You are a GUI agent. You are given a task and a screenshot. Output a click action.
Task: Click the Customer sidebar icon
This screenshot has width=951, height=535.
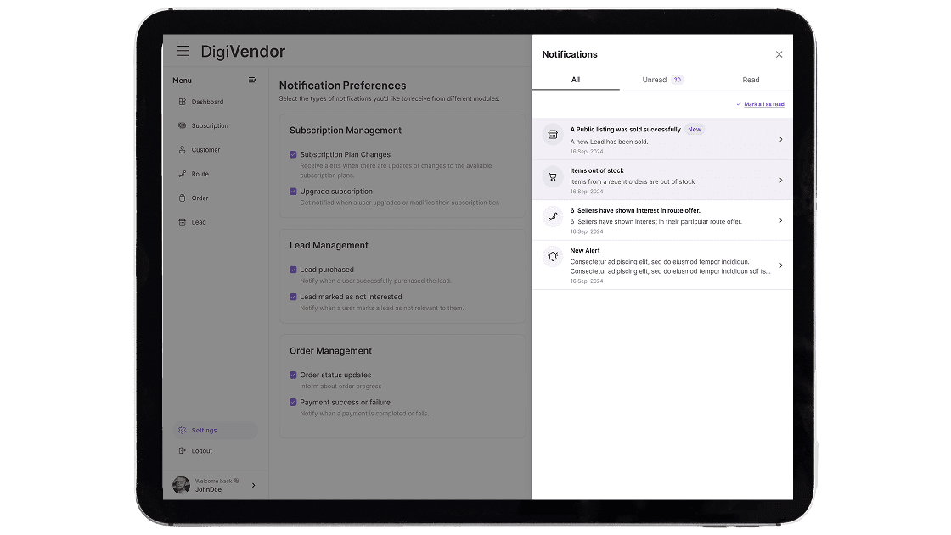(x=182, y=149)
